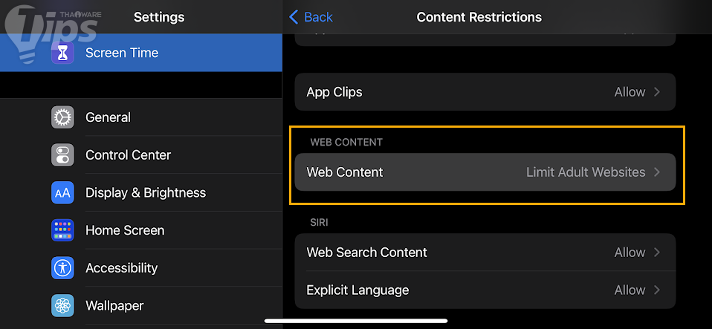The width and height of the screenshot is (712, 329).
Task: Select Wallpaper in Settings sidebar
Action: coord(114,305)
